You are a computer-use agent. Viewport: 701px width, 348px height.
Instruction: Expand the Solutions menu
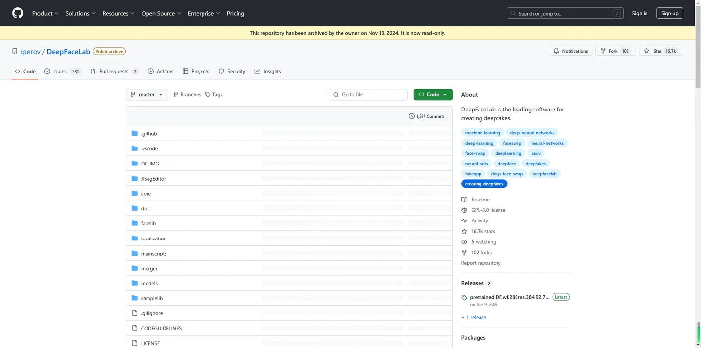pos(80,13)
